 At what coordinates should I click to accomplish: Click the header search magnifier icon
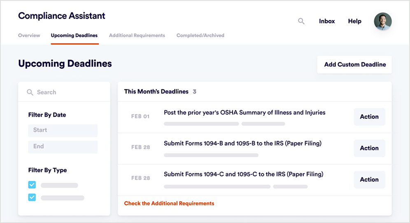tap(301, 21)
